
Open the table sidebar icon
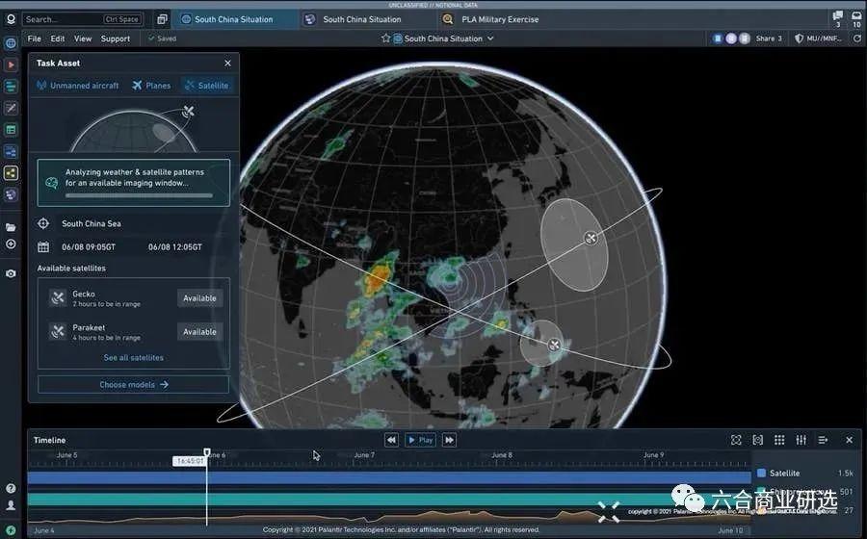tap(11, 130)
